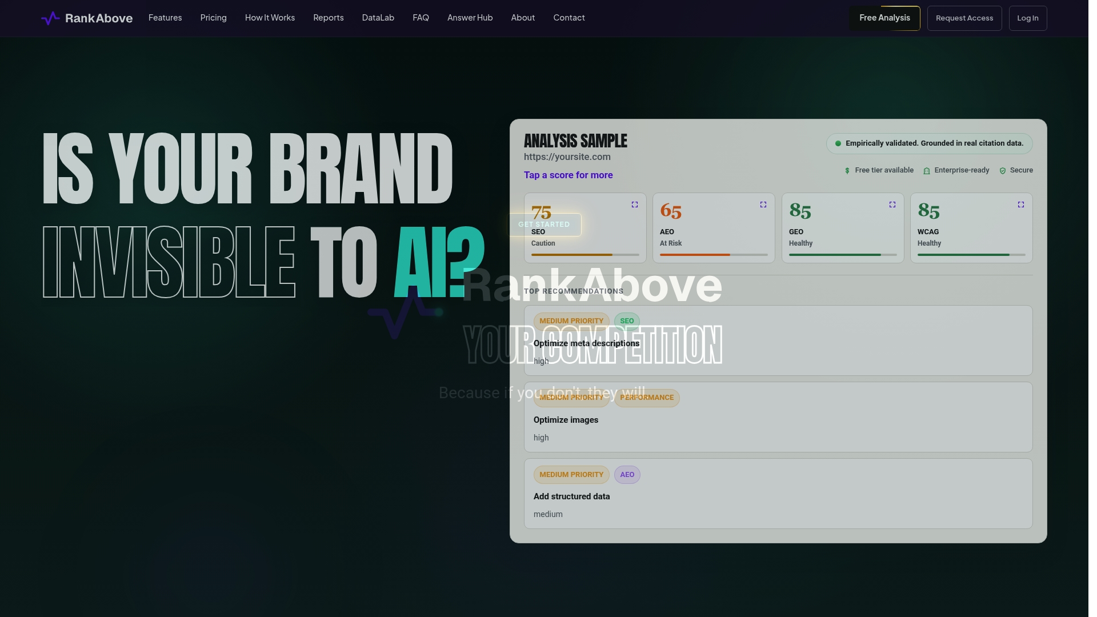Click the Tap a score for more link
The image size is (1097, 617).
[x=568, y=175]
